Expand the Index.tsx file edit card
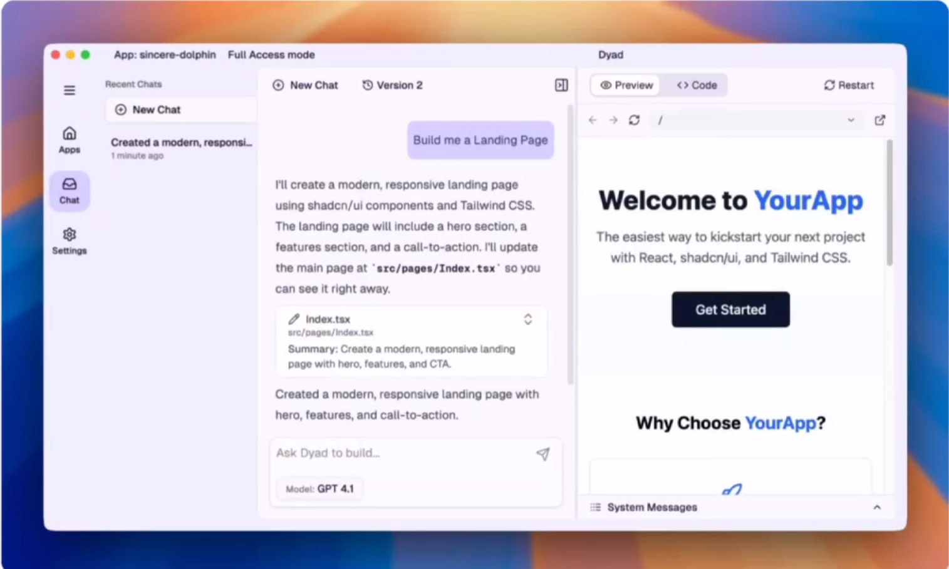949x569 pixels. coord(528,319)
